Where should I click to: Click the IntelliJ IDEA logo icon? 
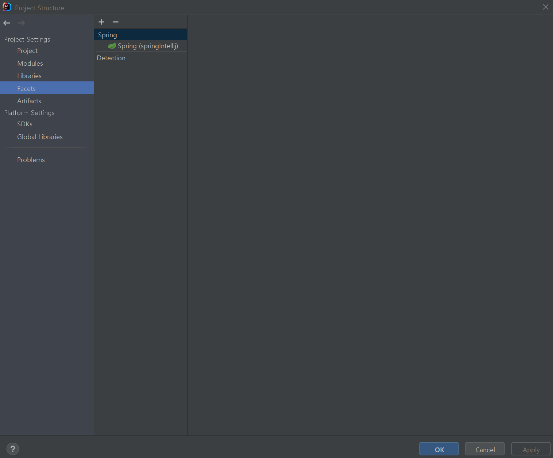click(7, 7)
